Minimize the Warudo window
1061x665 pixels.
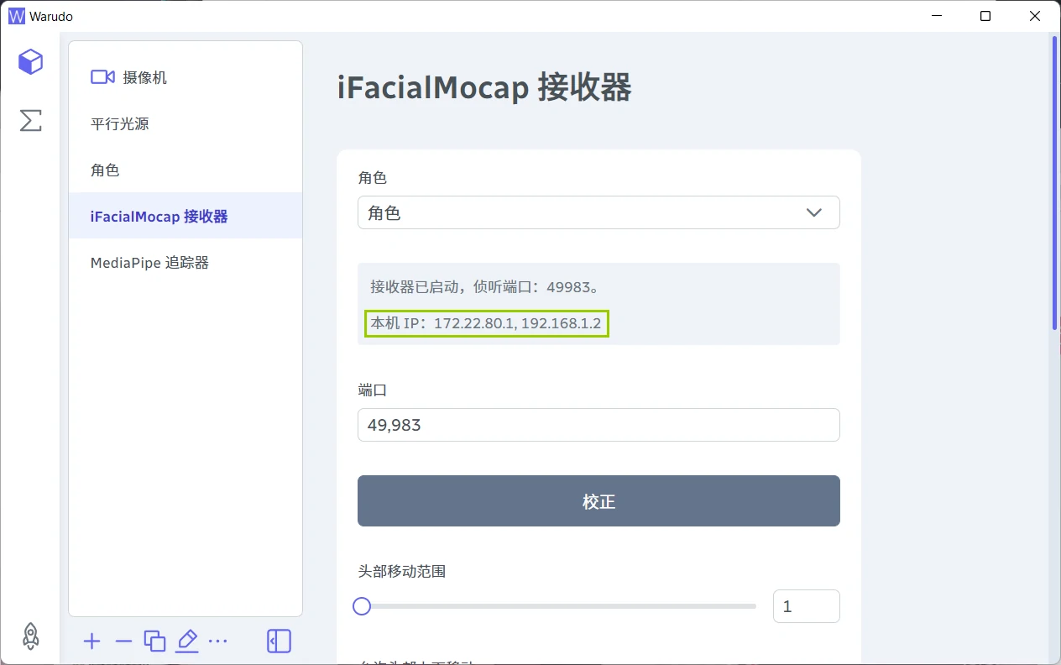pyautogui.click(x=938, y=16)
